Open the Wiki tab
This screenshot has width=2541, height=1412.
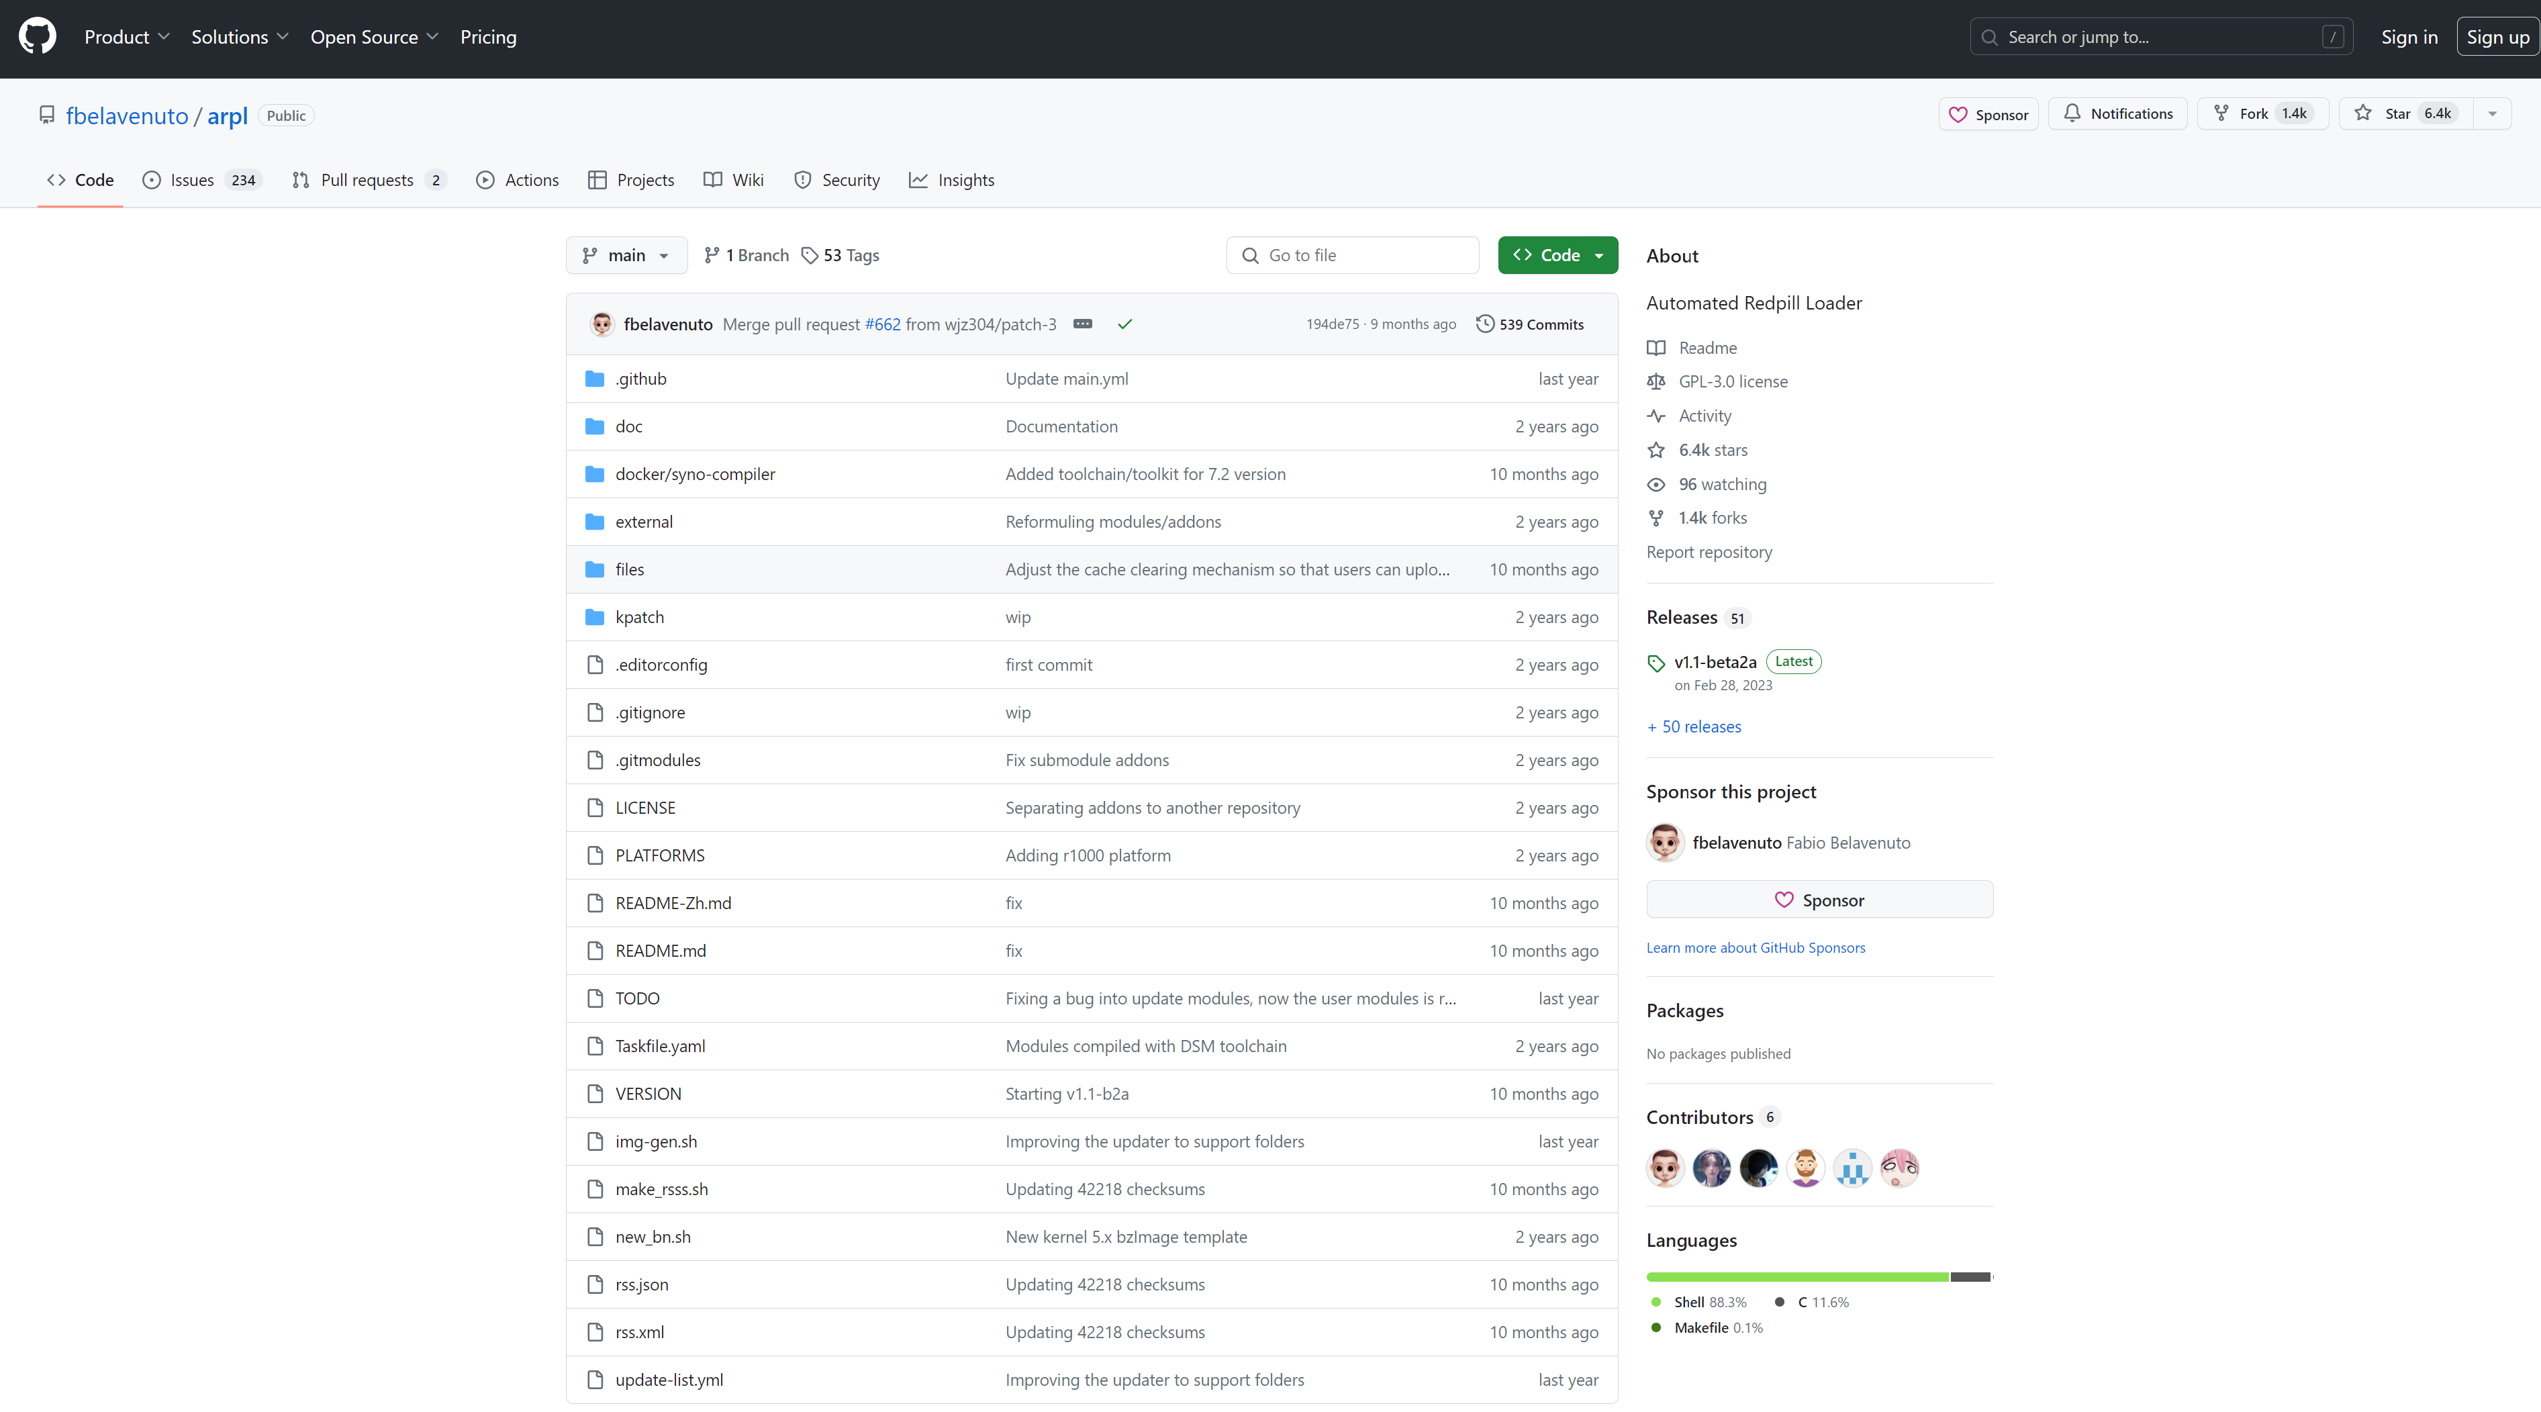pyautogui.click(x=734, y=181)
